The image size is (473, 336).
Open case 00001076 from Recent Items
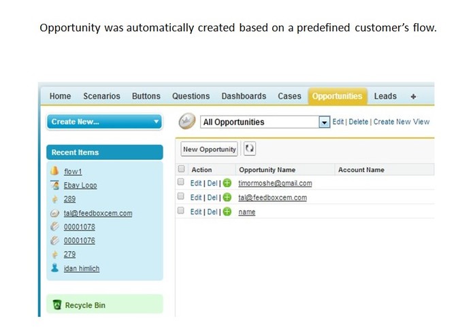(80, 241)
